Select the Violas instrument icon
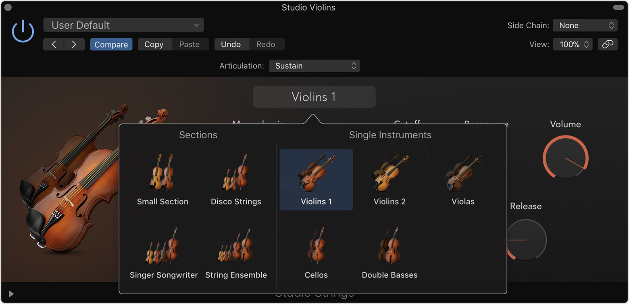 [x=463, y=173]
